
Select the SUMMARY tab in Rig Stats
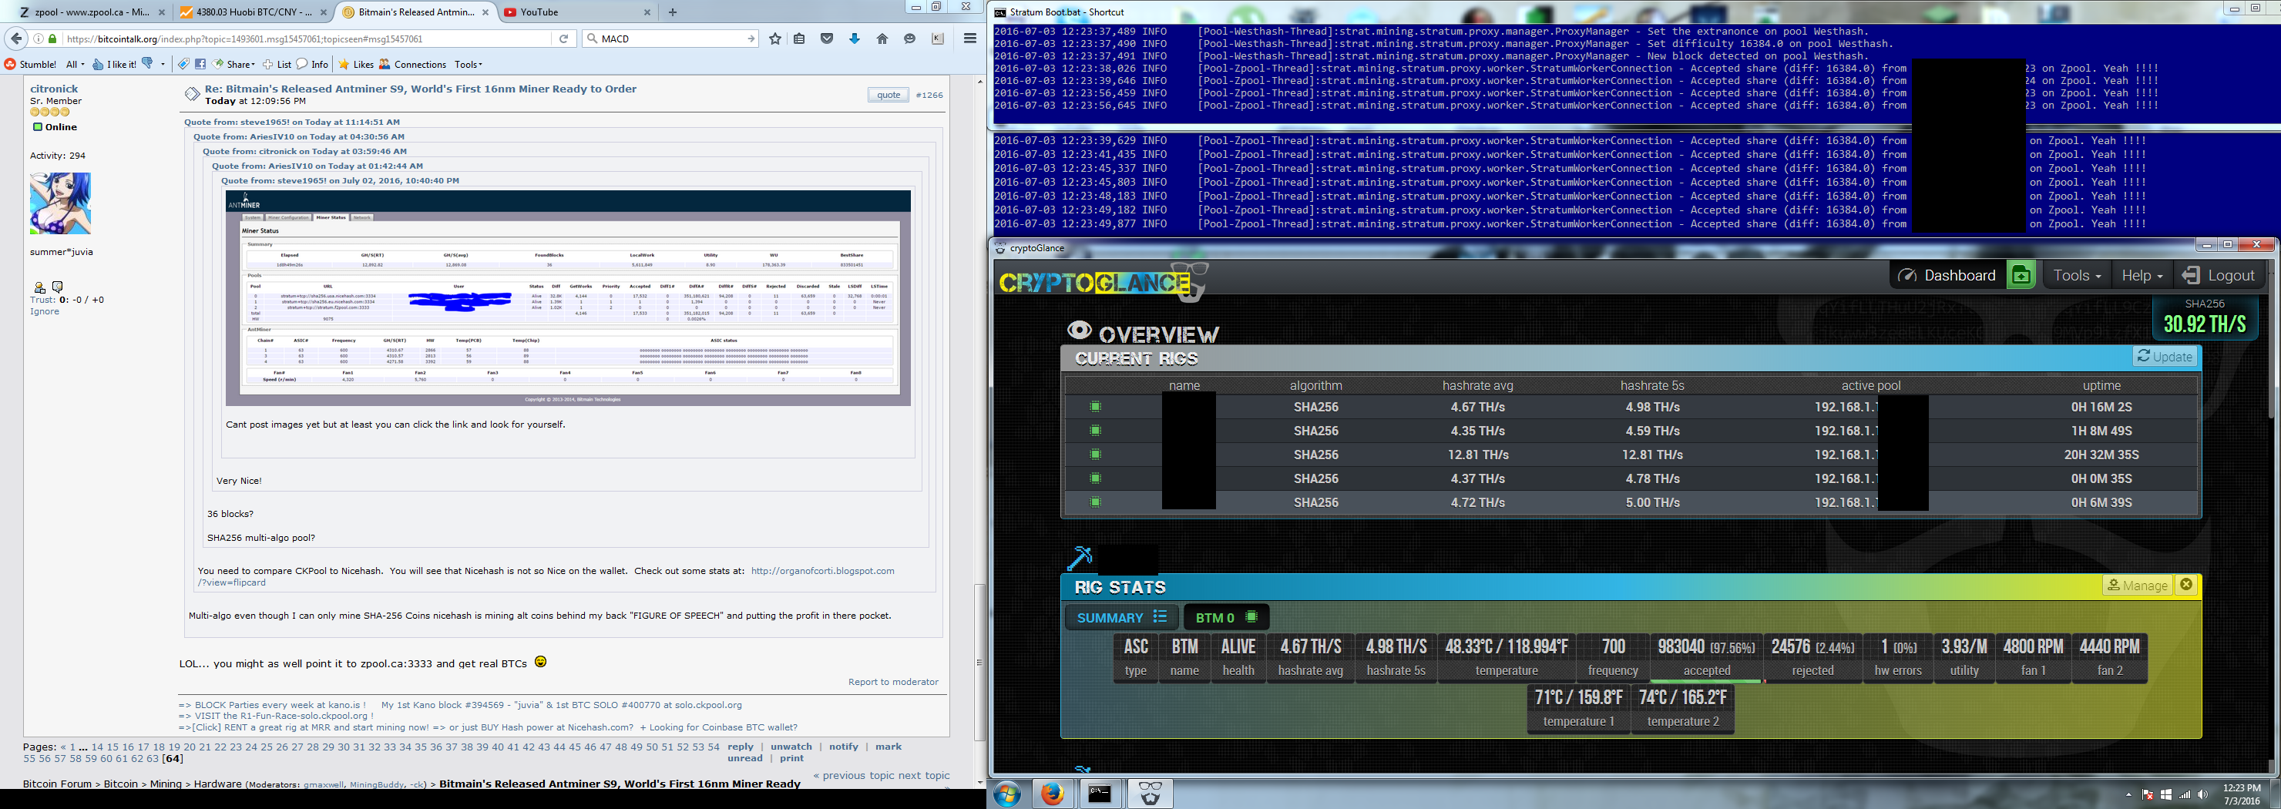click(1121, 617)
